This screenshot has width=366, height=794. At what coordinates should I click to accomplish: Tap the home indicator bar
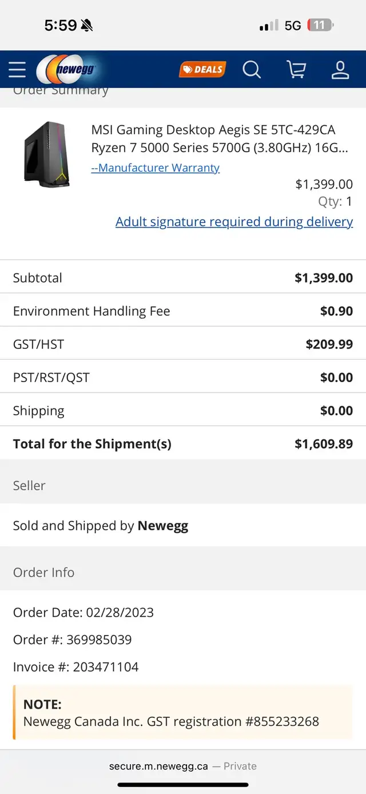point(183,785)
